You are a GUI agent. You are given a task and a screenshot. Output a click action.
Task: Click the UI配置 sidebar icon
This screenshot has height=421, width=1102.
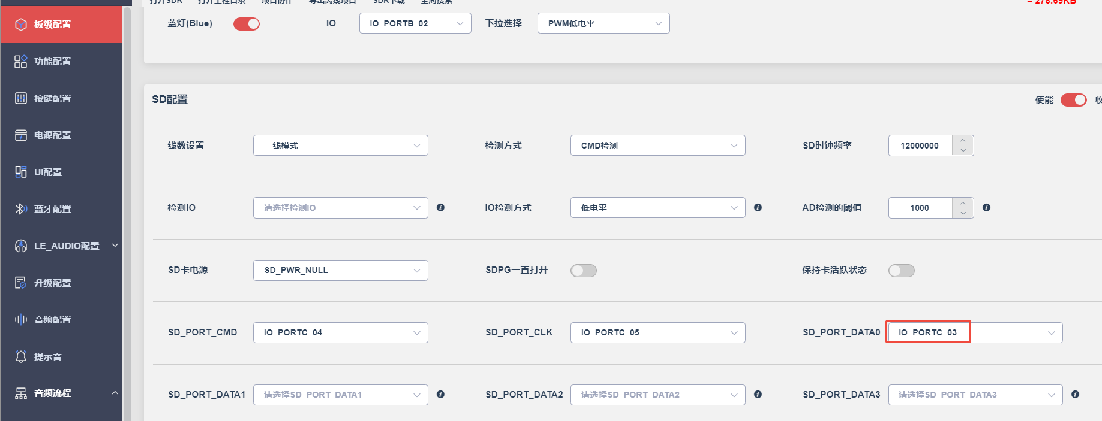pyautogui.click(x=21, y=172)
